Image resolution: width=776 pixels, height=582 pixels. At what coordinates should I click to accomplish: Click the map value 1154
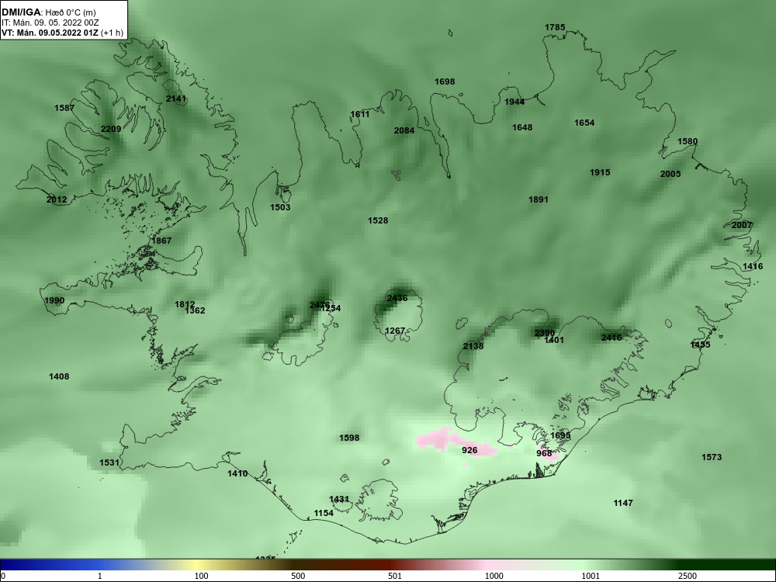(324, 513)
